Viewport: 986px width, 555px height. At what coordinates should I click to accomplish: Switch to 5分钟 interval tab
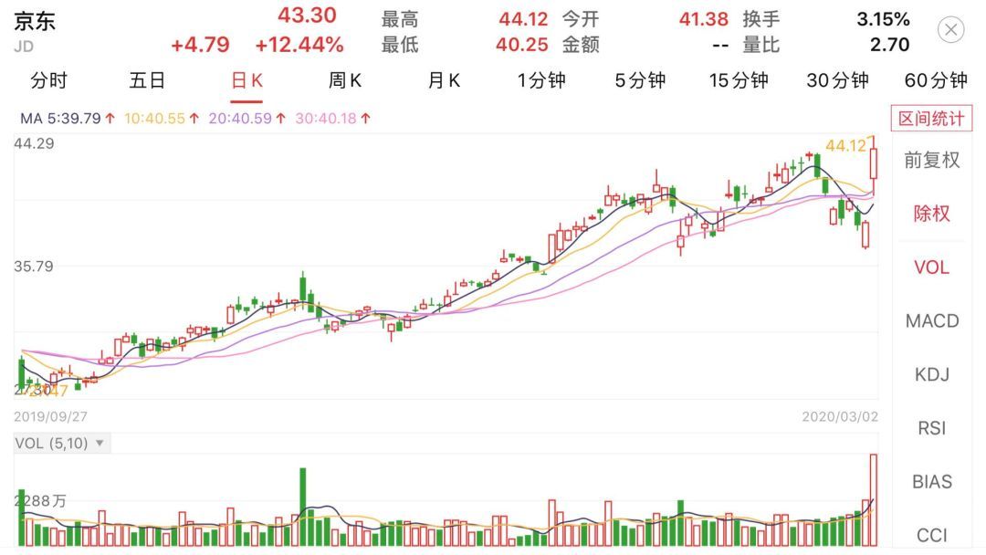pos(640,80)
